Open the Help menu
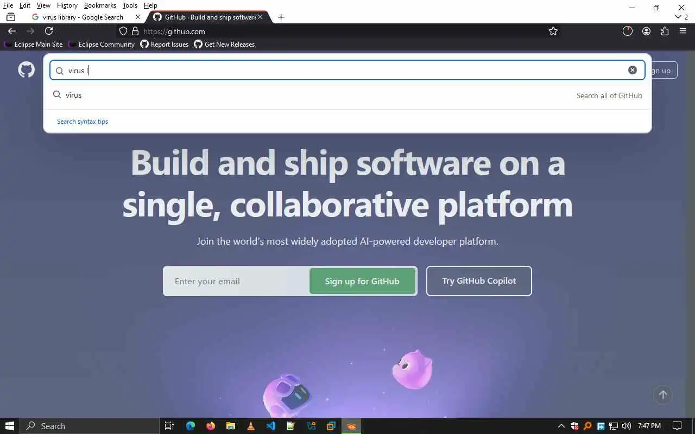 pos(150,5)
